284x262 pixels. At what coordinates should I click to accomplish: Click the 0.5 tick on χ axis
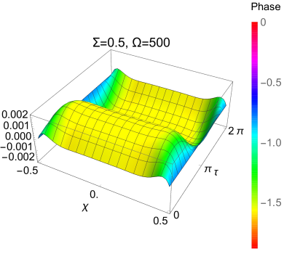[160, 221]
